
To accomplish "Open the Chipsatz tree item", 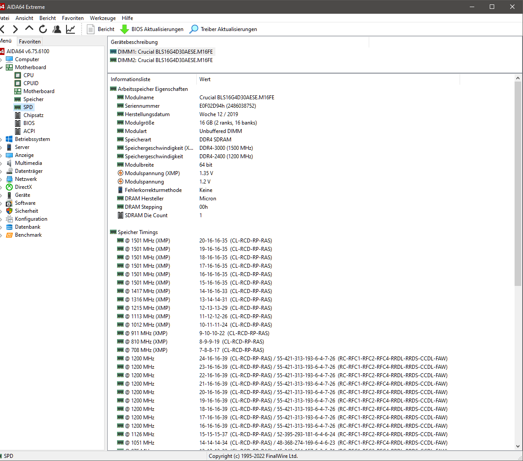I will (x=33, y=115).
